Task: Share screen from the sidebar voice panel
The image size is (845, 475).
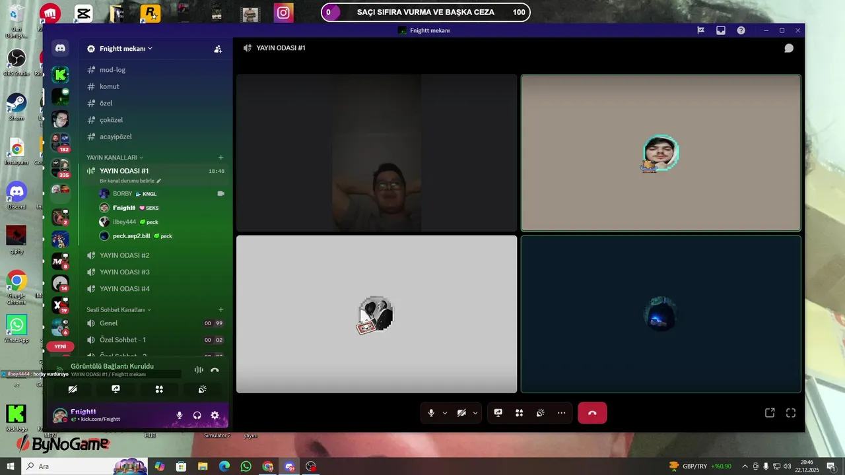Action: click(116, 389)
